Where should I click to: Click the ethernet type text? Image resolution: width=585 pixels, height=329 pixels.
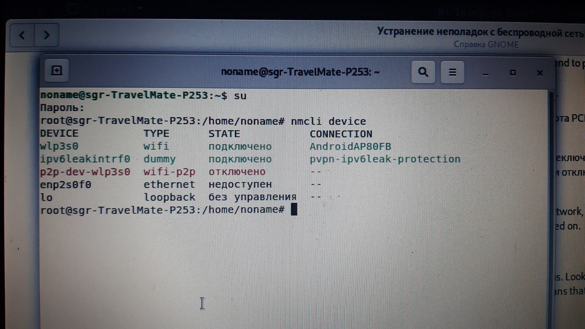pyautogui.click(x=169, y=185)
